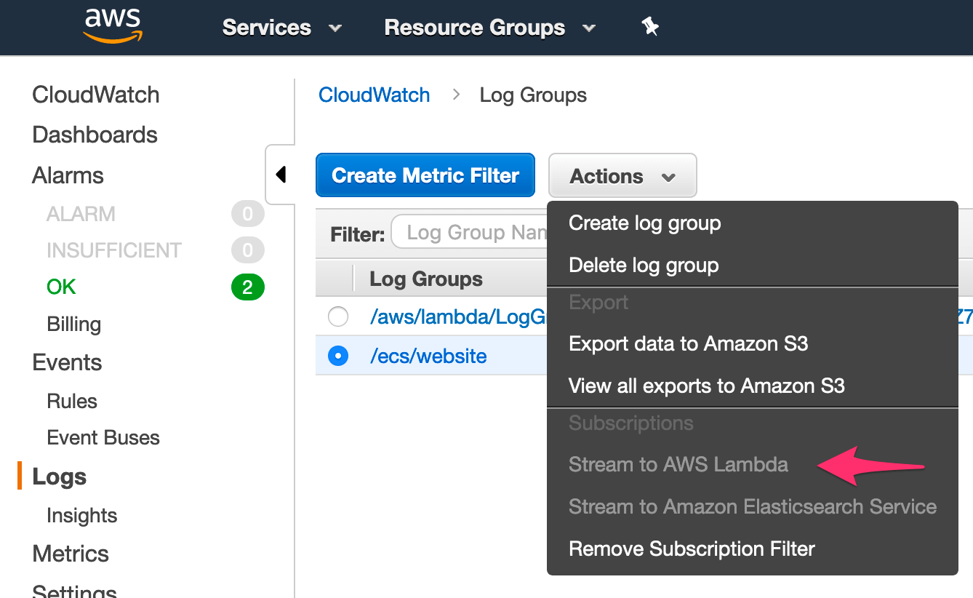This screenshot has width=973, height=598.
Task: Toggle the Actions dropdown button
Action: pos(622,176)
